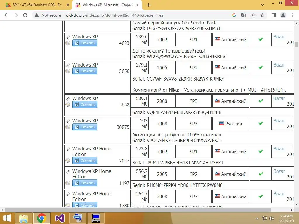Click the Not secure warning icon

(37, 15)
